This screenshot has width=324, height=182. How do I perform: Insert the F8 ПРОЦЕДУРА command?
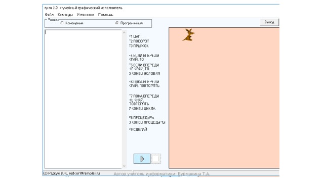[x=141, y=118]
